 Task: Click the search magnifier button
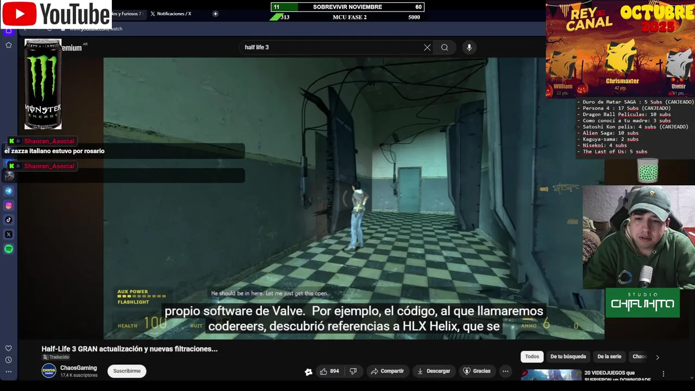[x=445, y=47]
